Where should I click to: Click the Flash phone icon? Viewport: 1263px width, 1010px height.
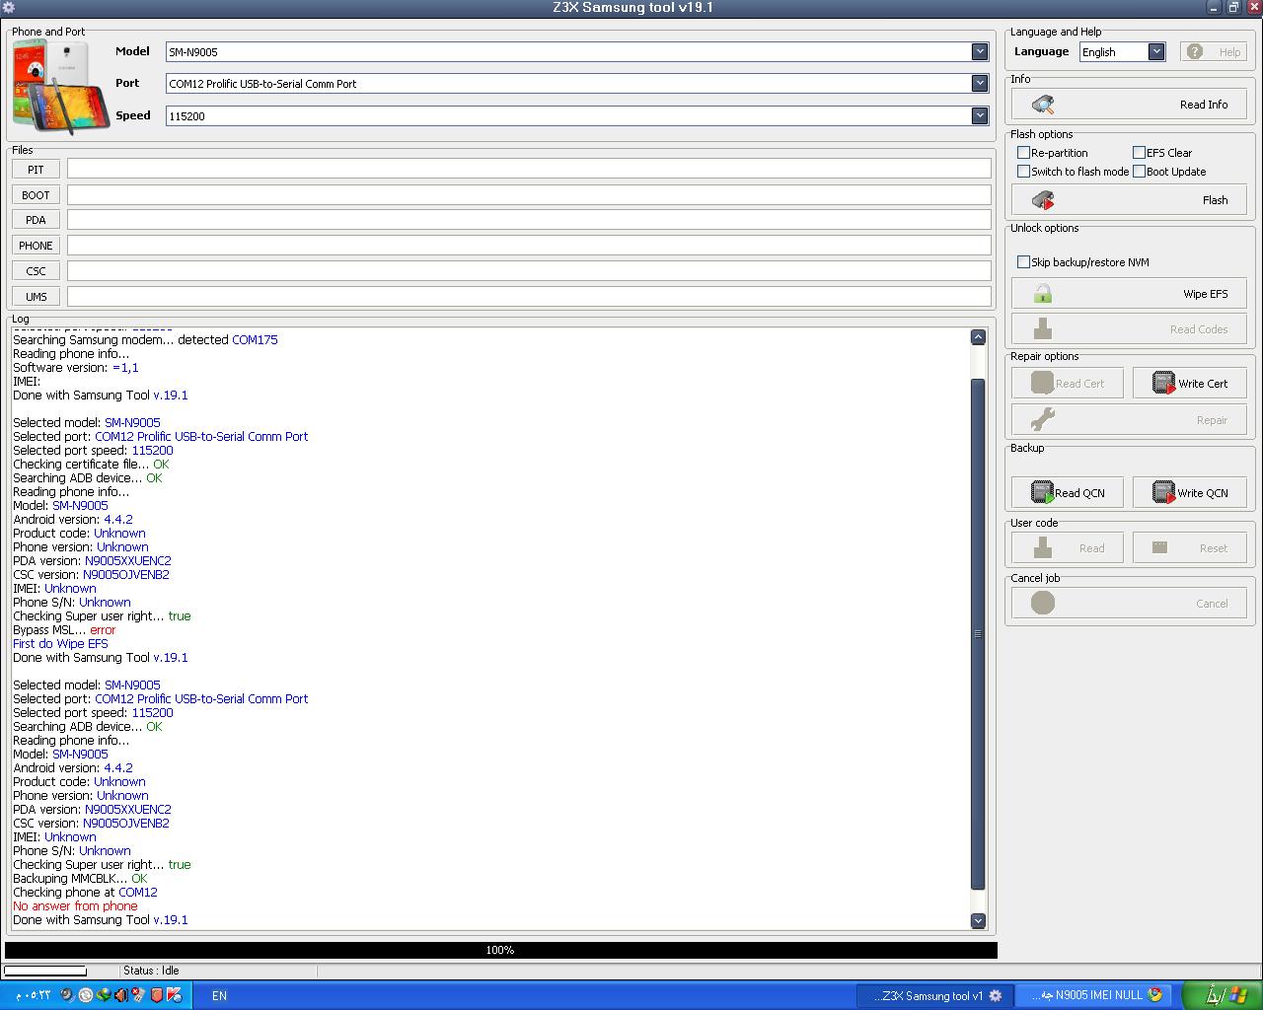pyautogui.click(x=1043, y=200)
